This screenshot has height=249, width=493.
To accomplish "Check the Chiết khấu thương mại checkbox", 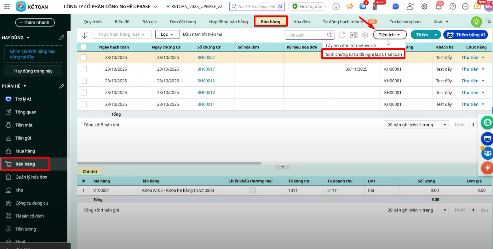I will pyautogui.click(x=252, y=190).
